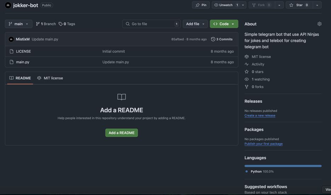Click the gear icon beside About

pos(319,24)
